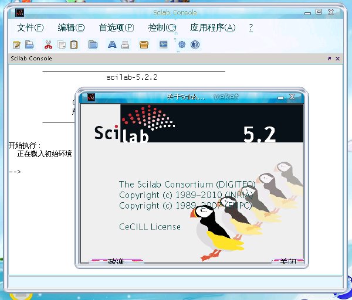Close the 关于Scilab dialog window
Image resolution: width=352 pixels, height=300 pixels.
[x=292, y=97]
